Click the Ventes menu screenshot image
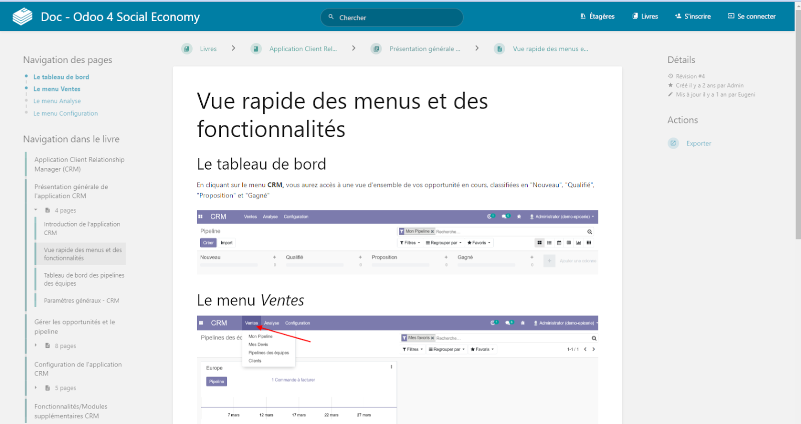This screenshot has width=801, height=424. (397, 370)
